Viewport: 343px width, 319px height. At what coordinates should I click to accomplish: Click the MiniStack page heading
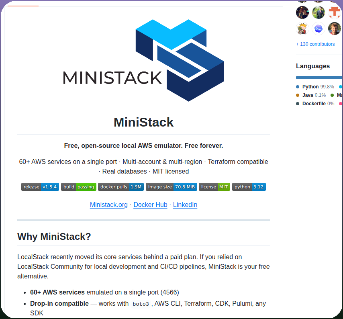coord(143,122)
